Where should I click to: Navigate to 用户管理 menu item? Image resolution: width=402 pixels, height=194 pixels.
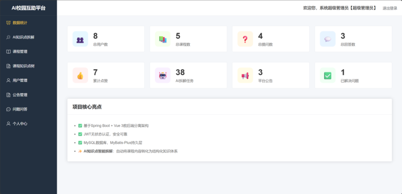28,80
